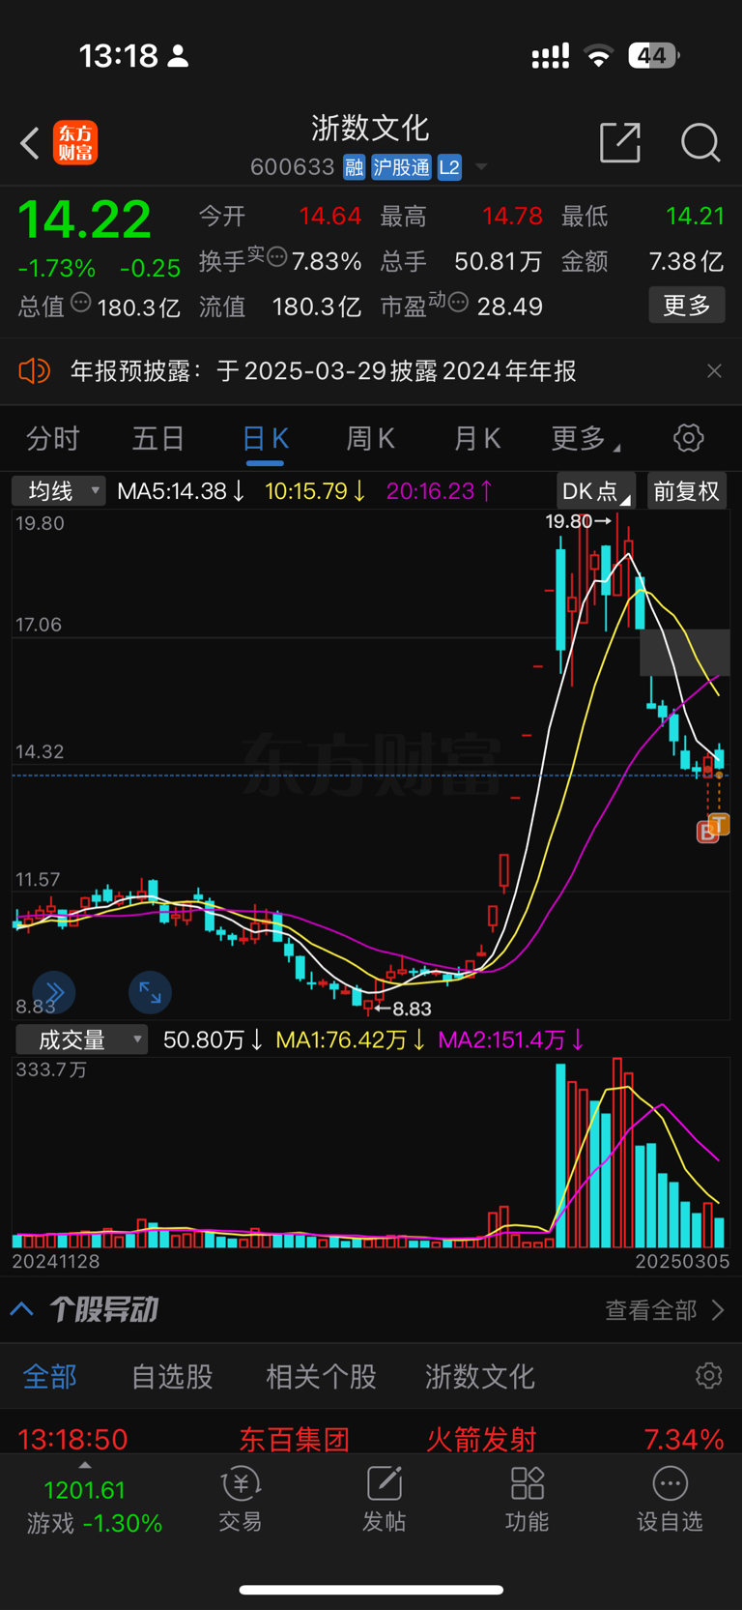743x1610 pixels.
Task: Open the 交易 trade icon
Action: click(241, 1500)
